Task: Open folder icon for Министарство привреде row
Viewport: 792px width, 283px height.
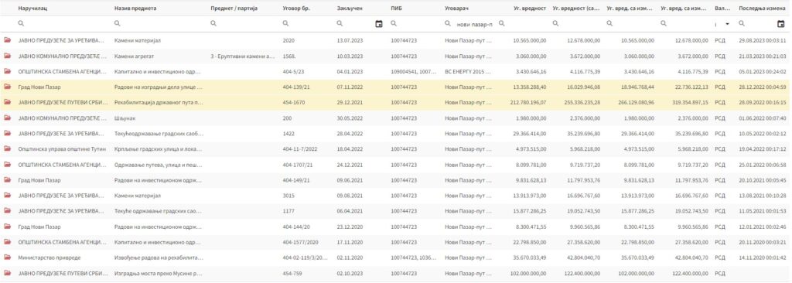Action: point(7,257)
